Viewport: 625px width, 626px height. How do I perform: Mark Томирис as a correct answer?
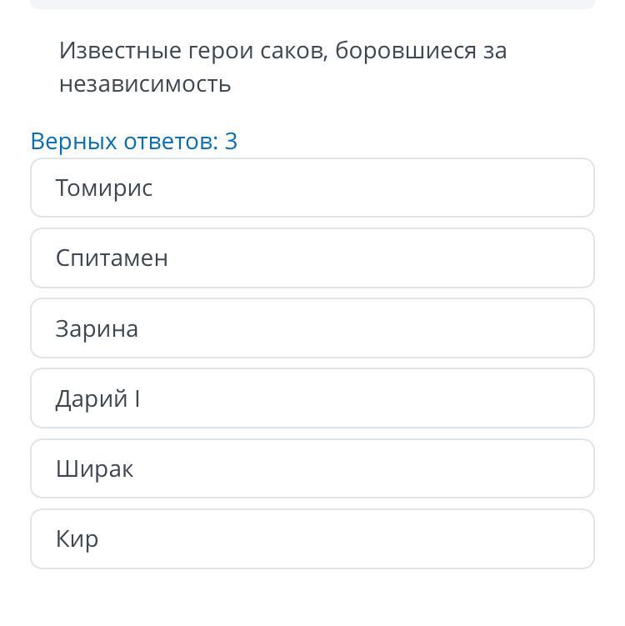(312, 188)
